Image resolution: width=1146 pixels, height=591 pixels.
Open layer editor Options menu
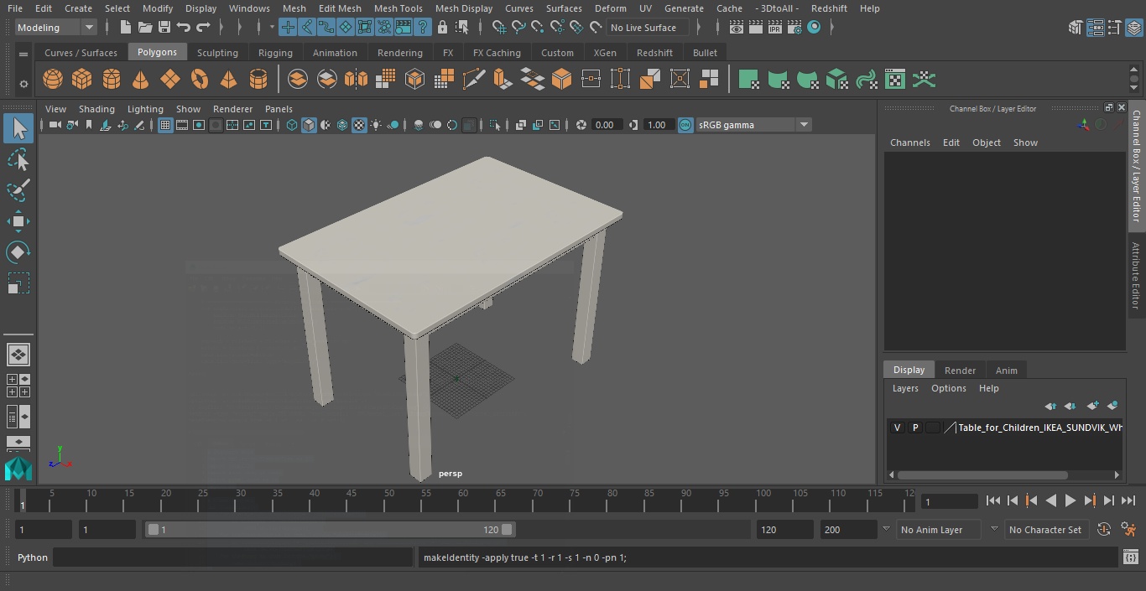[948, 388]
